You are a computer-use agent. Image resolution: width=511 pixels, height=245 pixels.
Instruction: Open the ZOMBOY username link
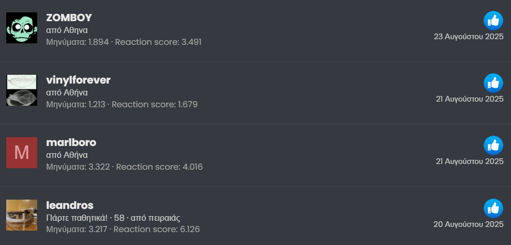coord(69,18)
